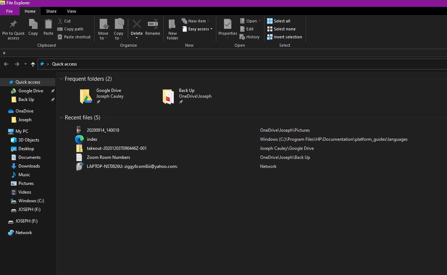This screenshot has height=275, width=447.
Task: Click the Back navigation arrow
Action: tap(6, 64)
